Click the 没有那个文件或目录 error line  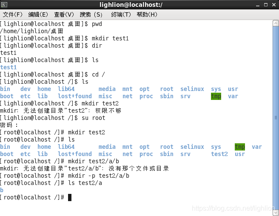tap(85, 168)
